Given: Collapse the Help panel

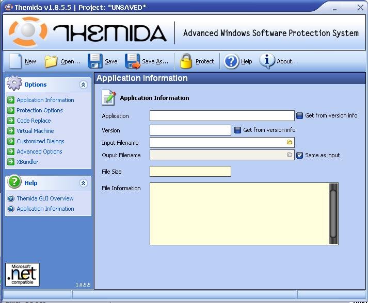Looking at the screenshot, I should 83,183.
